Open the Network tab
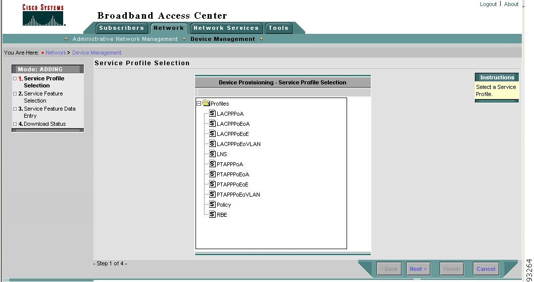 click(x=169, y=28)
